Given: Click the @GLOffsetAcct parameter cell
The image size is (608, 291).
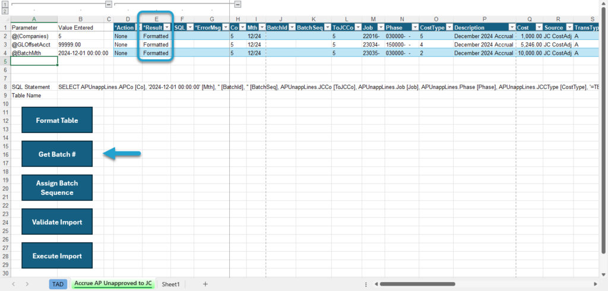Looking at the screenshot, I should pos(34,45).
